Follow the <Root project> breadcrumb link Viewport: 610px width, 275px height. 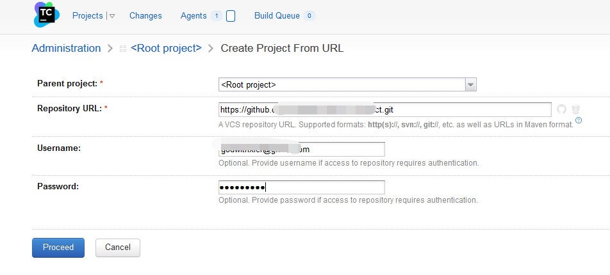pyautogui.click(x=166, y=48)
